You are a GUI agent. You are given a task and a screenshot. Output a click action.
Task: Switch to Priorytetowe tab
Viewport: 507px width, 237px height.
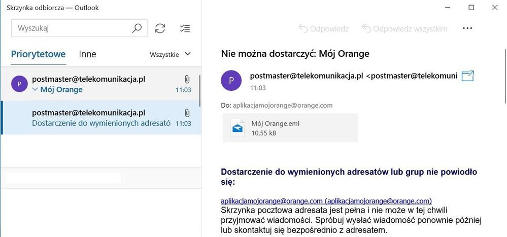tap(38, 54)
